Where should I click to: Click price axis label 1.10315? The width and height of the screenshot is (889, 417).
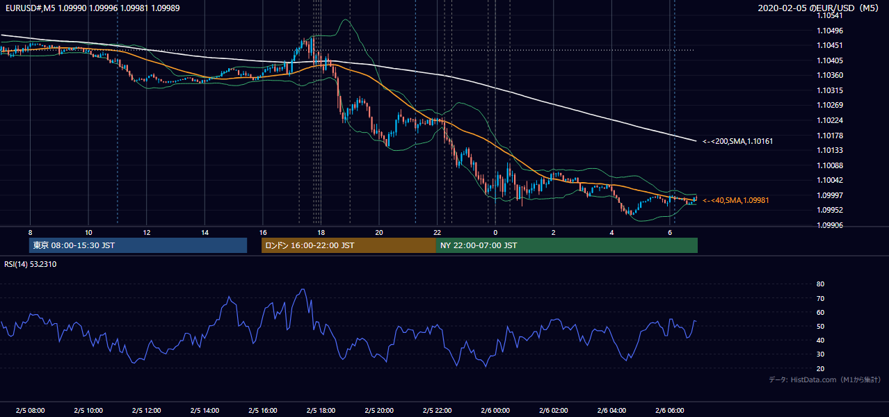[x=829, y=90]
